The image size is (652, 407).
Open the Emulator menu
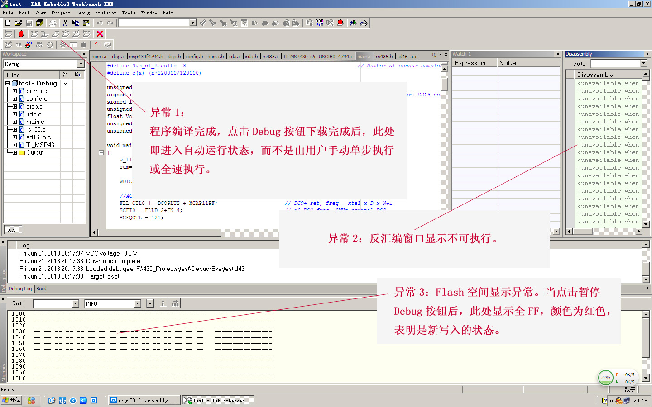pyautogui.click(x=105, y=13)
